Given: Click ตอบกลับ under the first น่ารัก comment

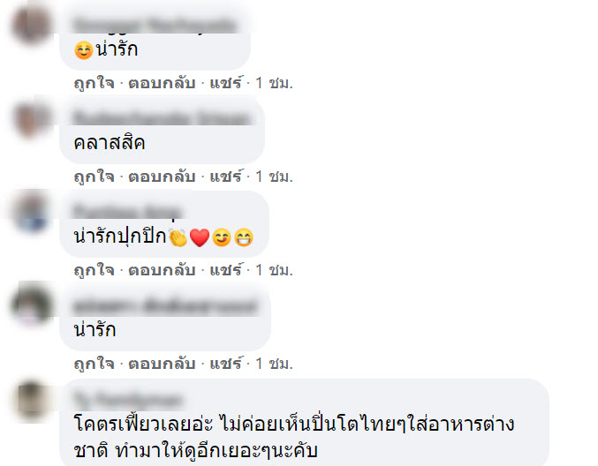Looking at the screenshot, I should [162, 83].
